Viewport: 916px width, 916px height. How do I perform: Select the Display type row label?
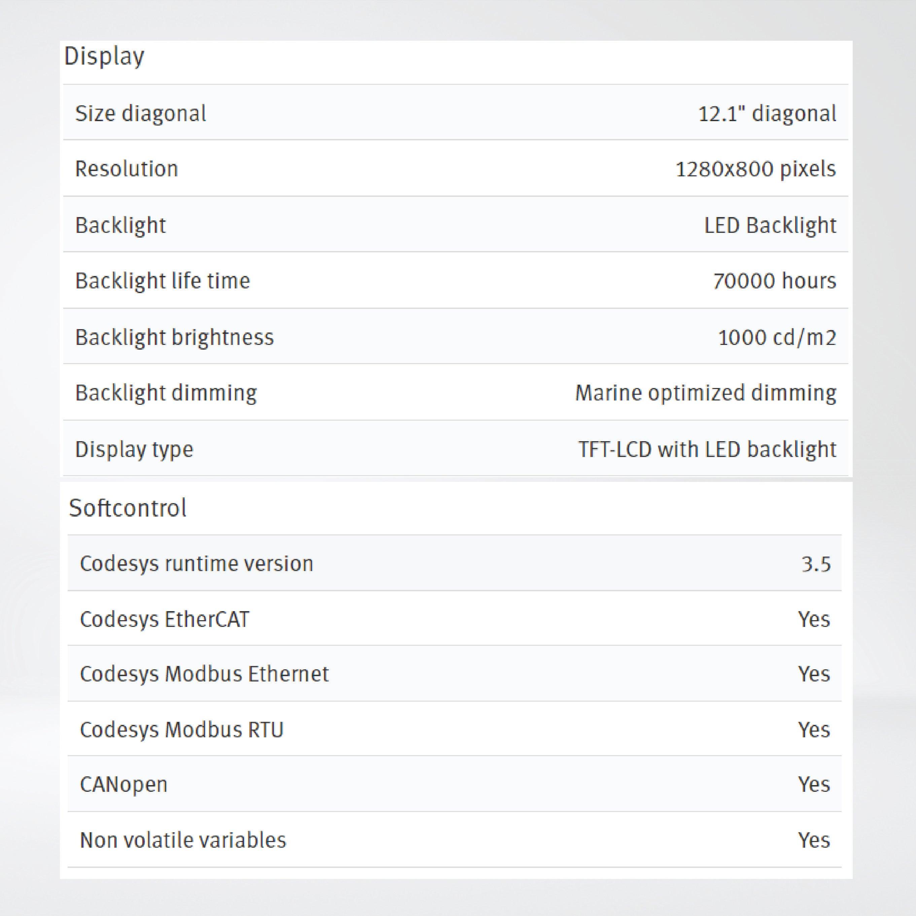click(x=134, y=449)
